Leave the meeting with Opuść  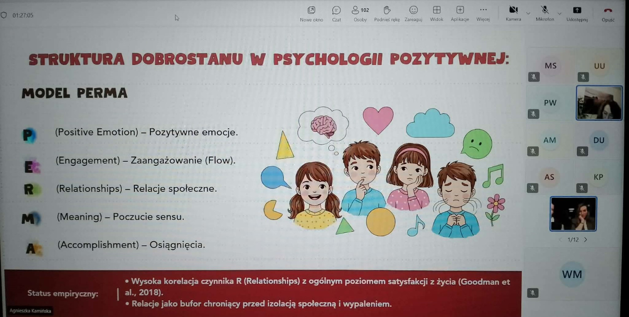point(608,13)
